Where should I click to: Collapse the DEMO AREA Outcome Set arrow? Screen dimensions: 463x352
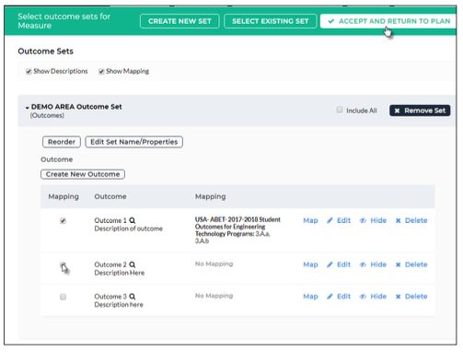28,108
